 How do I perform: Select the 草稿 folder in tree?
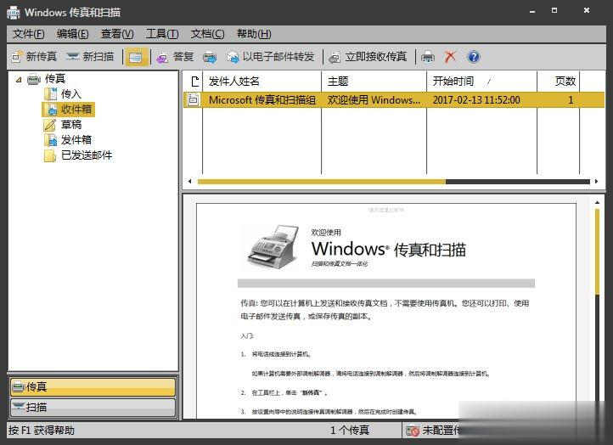click(71, 124)
